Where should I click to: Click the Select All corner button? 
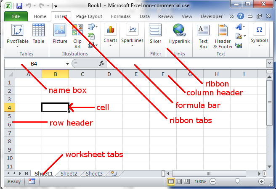click(x=10, y=74)
